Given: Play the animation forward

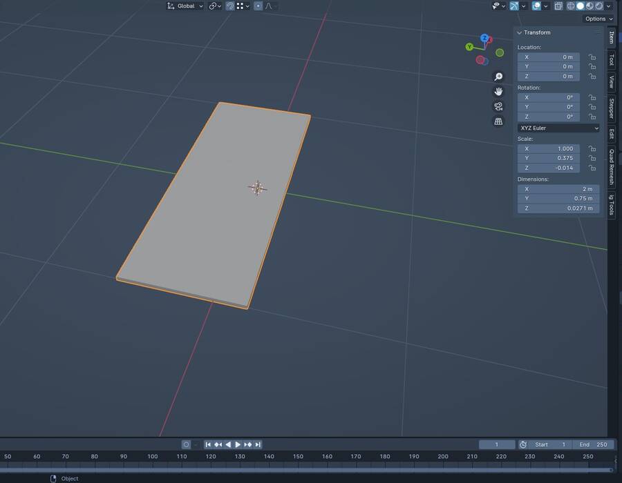Looking at the screenshot, I should coord(238,444).
